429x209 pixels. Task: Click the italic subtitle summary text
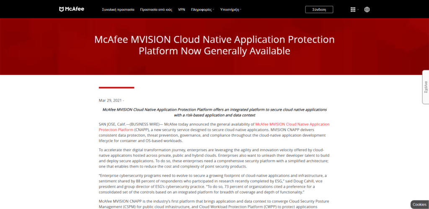pyautogui.click(x=214, y=112)
